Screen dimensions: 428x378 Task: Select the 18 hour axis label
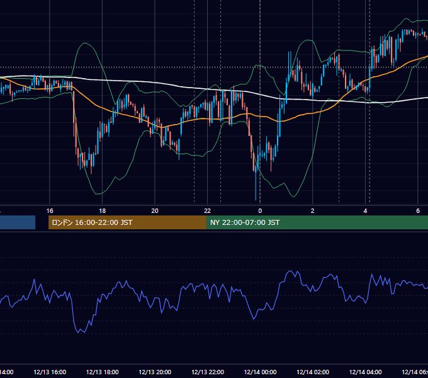(x=103, y=211)
